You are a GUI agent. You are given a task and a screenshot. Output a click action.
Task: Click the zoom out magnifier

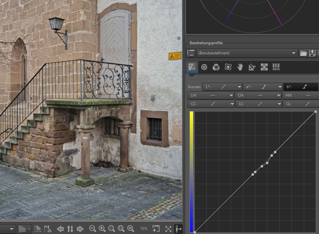pyautogui.click(x=92, y=229)
